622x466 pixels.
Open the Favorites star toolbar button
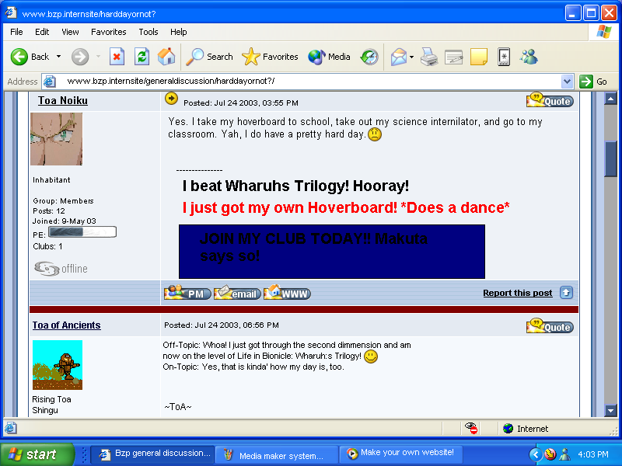click(270, 57)
